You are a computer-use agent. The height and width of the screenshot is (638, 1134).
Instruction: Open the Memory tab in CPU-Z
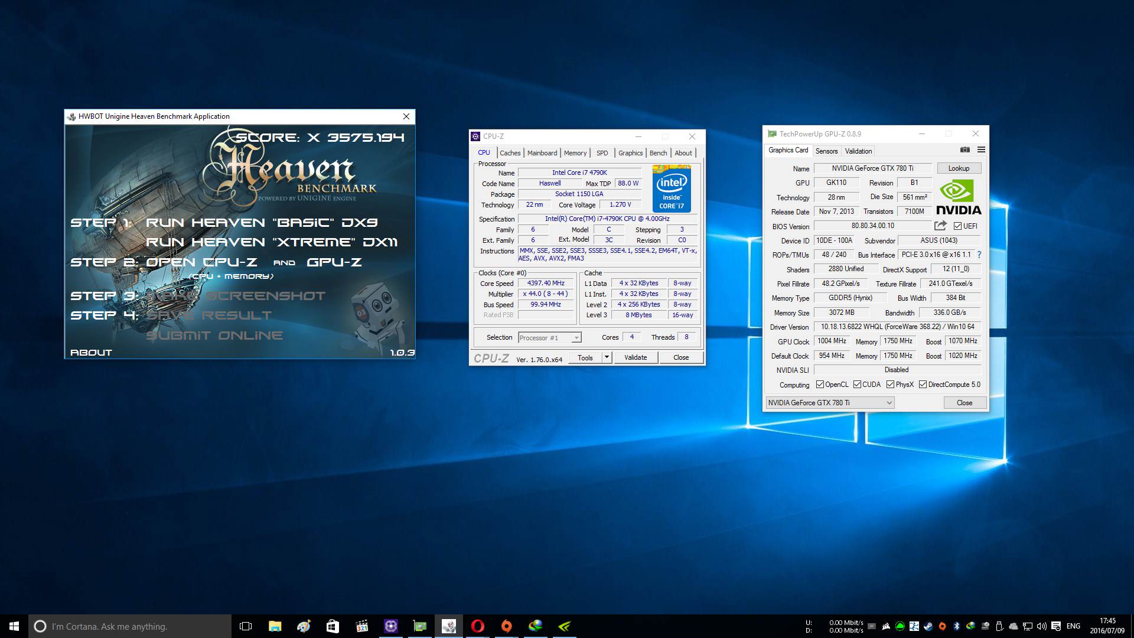click(x=575, y=153)
